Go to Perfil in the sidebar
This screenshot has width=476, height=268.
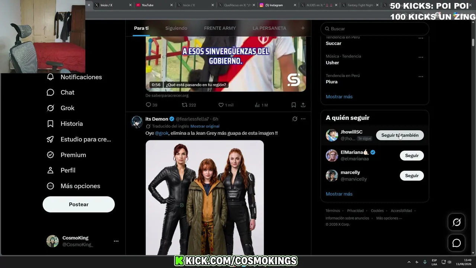61,170
